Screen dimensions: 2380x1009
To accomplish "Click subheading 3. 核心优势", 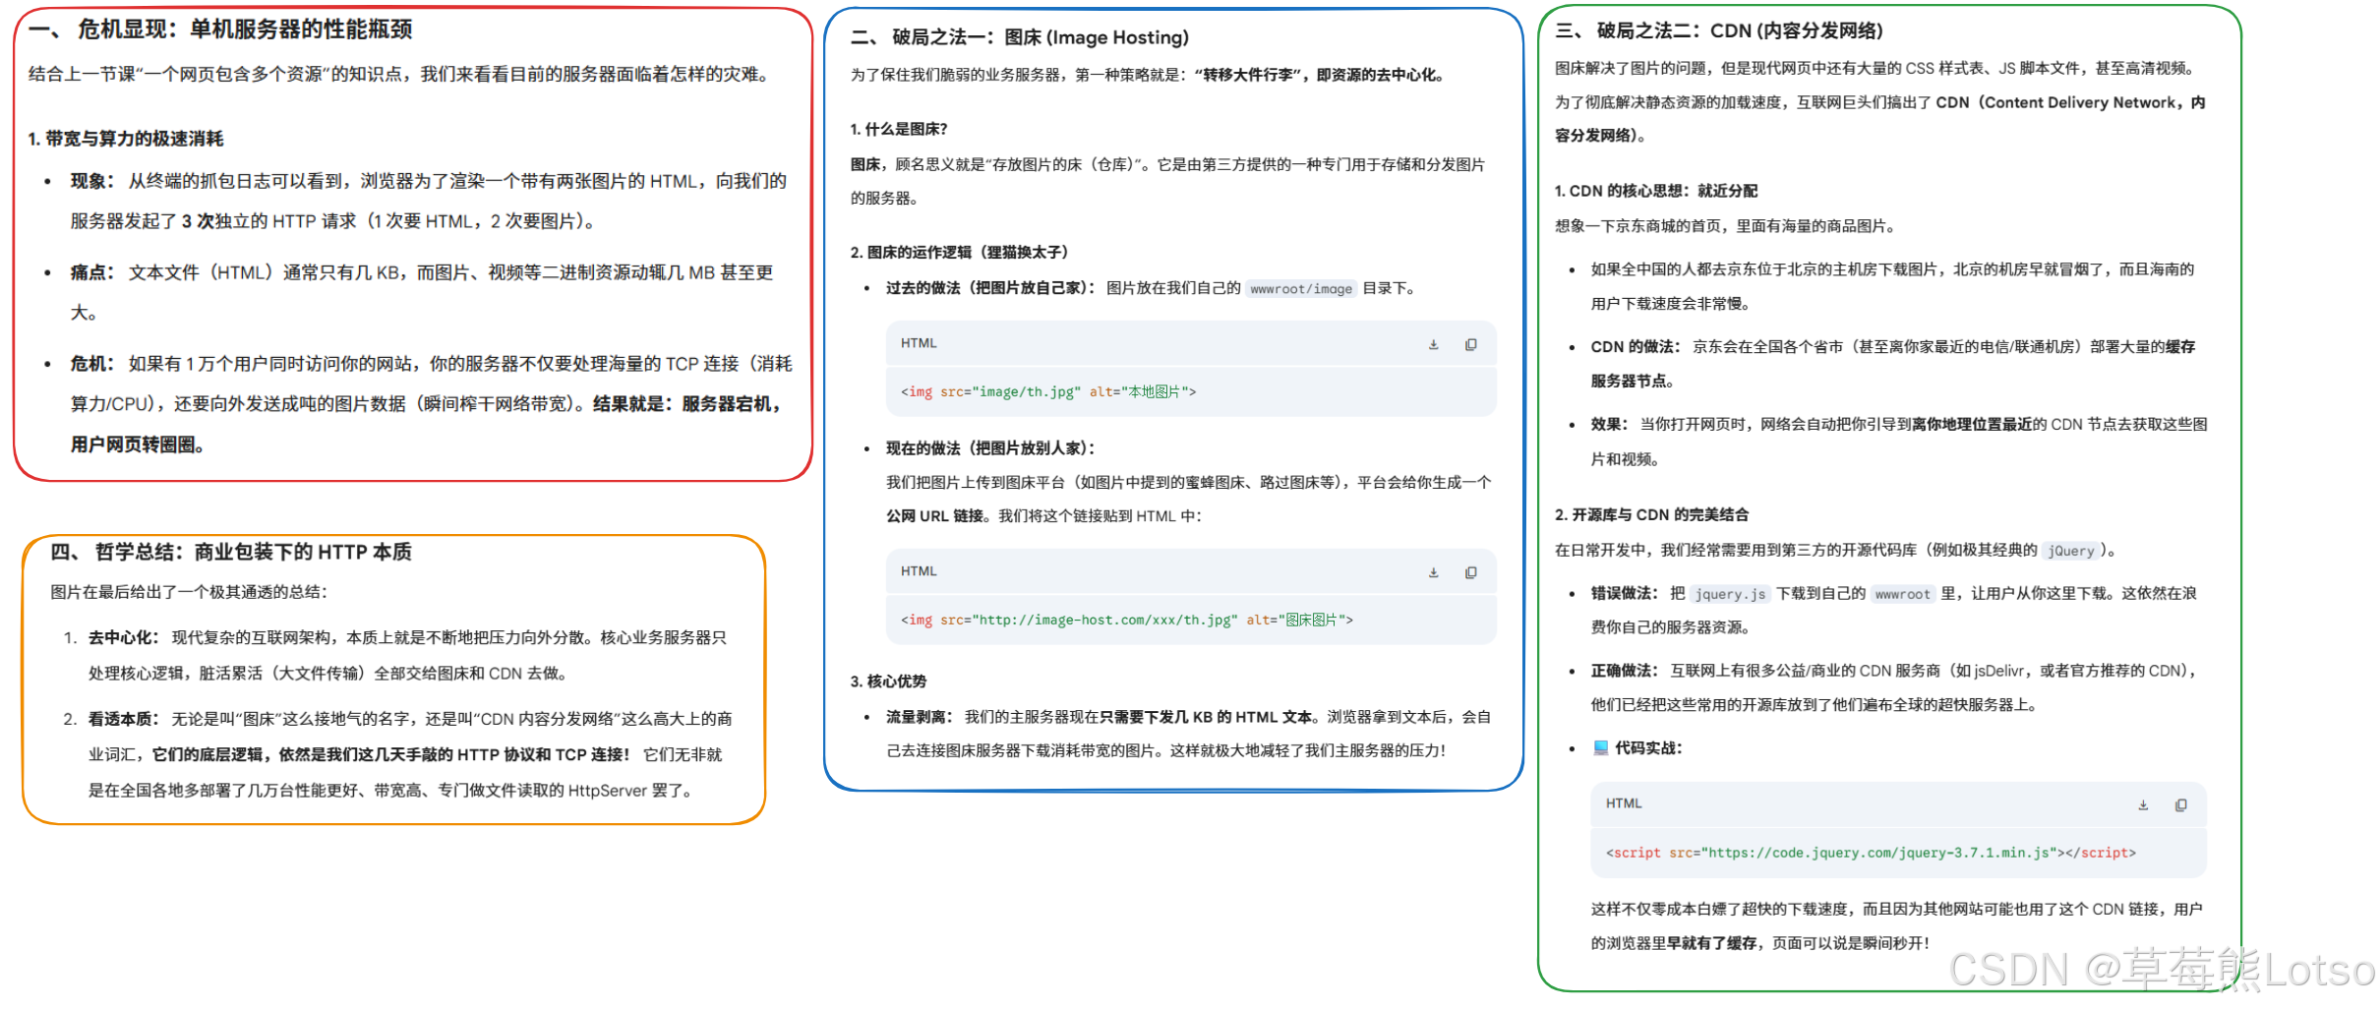I will pos(889,681).
